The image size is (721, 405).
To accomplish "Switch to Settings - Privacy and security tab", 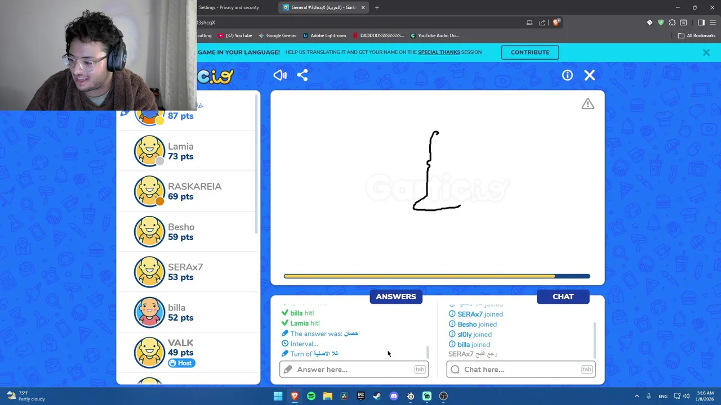I will (229, 7).
